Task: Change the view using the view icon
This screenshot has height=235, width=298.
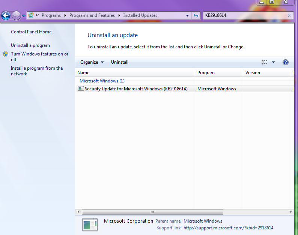Action: click(264, 62)
